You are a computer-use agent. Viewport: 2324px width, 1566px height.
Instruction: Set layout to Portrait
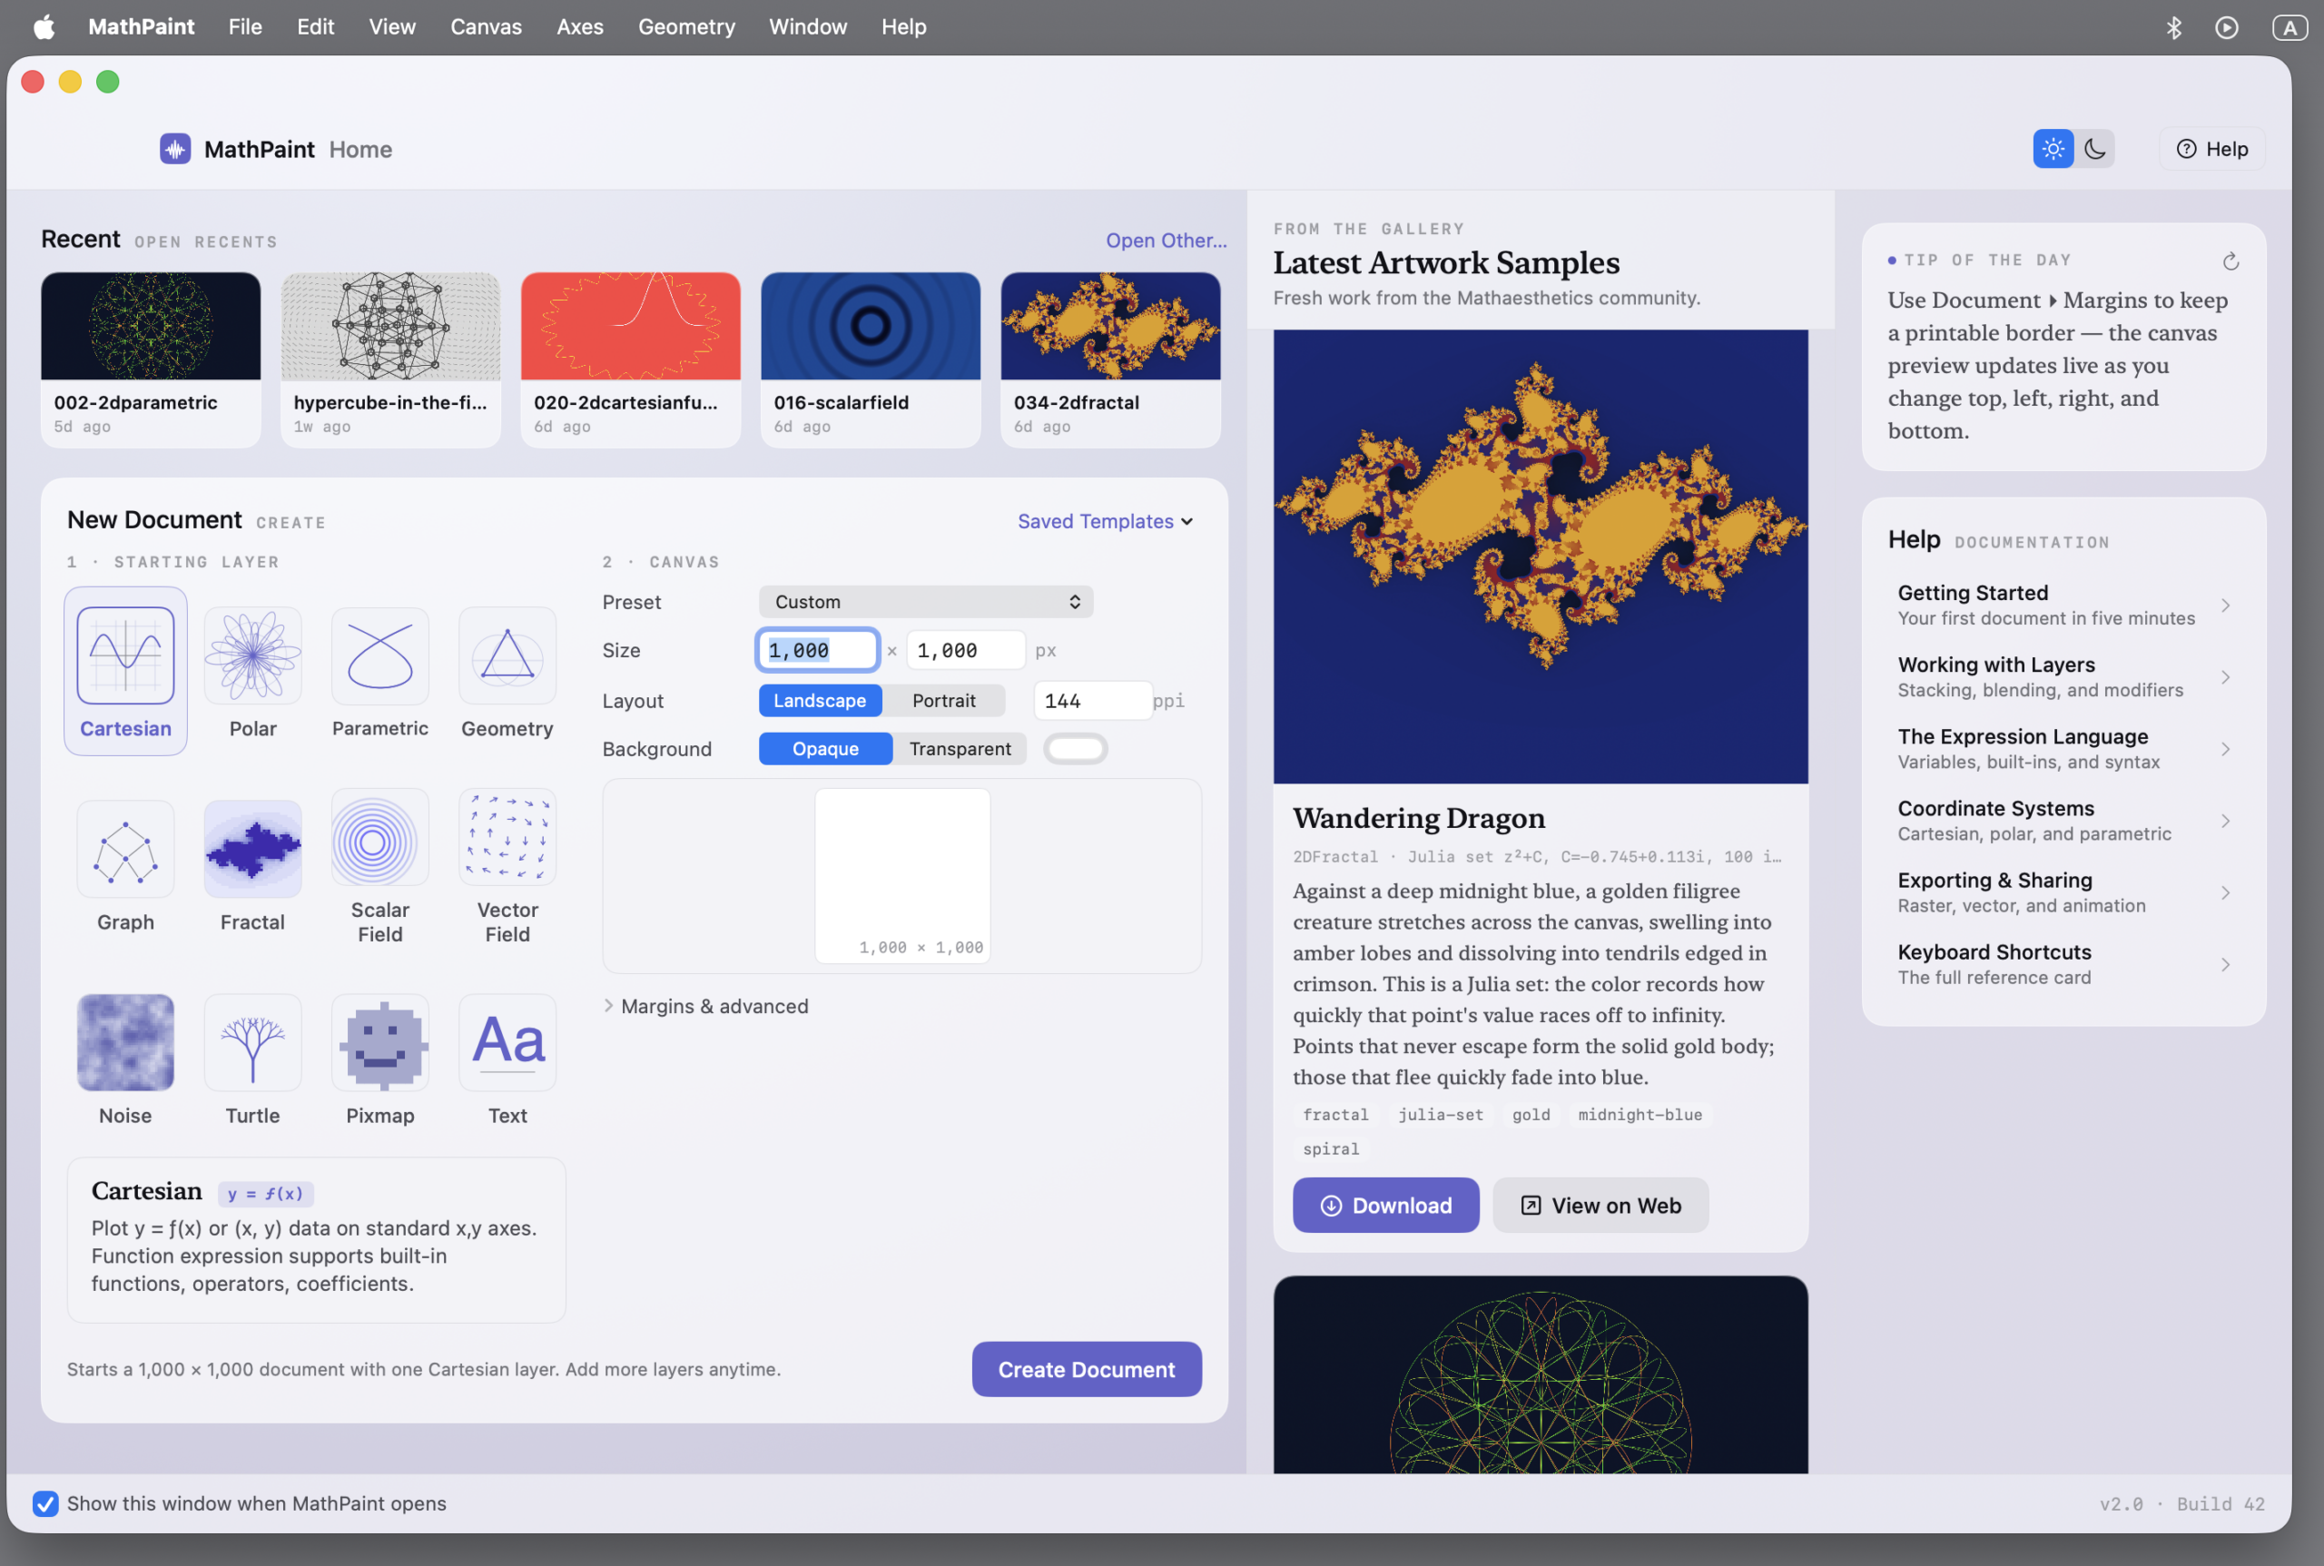[x=944, y=700]
